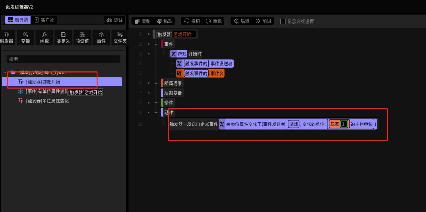The height and width of the screenshot is (212, 426).
Task: Click the 游戏 开始时 event block
Action: pyautogui.click(x=186, y=54)
